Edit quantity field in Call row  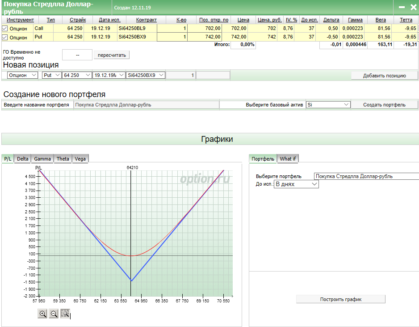click(172, 28)
